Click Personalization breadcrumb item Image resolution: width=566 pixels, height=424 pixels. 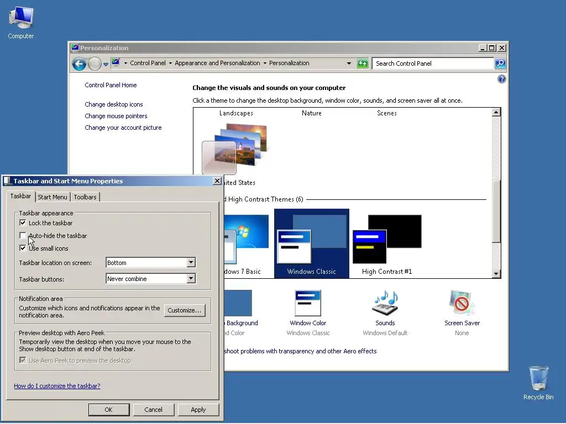289,63
